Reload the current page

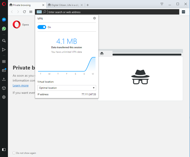click(24, 12)
